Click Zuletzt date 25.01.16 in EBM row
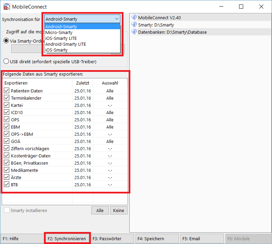The image size is (272, 244). click(83, 127)
